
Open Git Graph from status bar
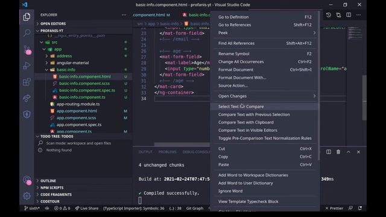click(x=194, y=208)
